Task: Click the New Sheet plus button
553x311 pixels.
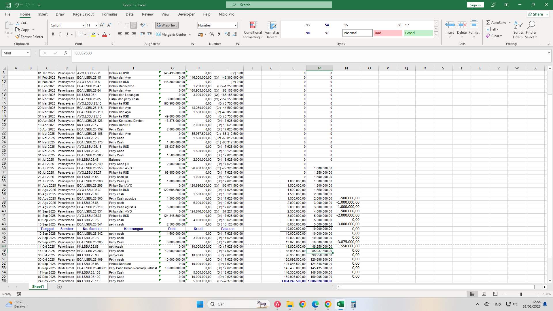Action: point(59,287)
